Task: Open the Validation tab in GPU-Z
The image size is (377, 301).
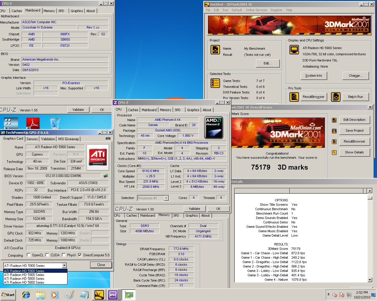Action: [48, 139]
